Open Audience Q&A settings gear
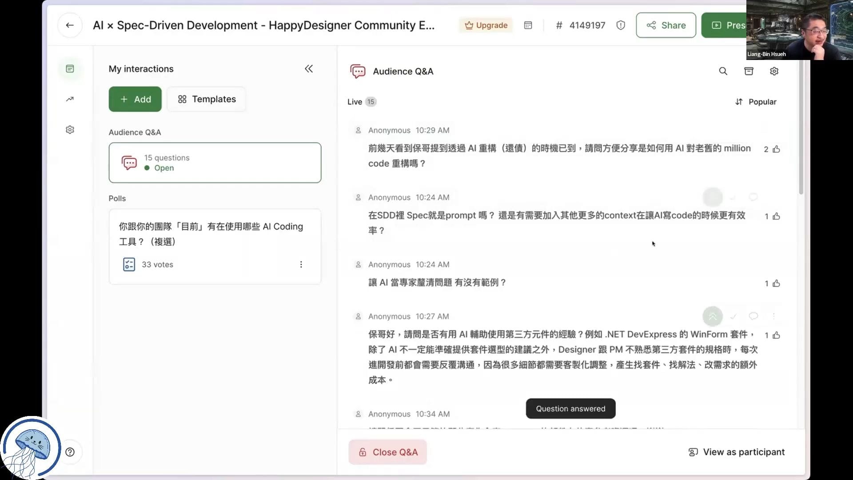 pos(774,71)
